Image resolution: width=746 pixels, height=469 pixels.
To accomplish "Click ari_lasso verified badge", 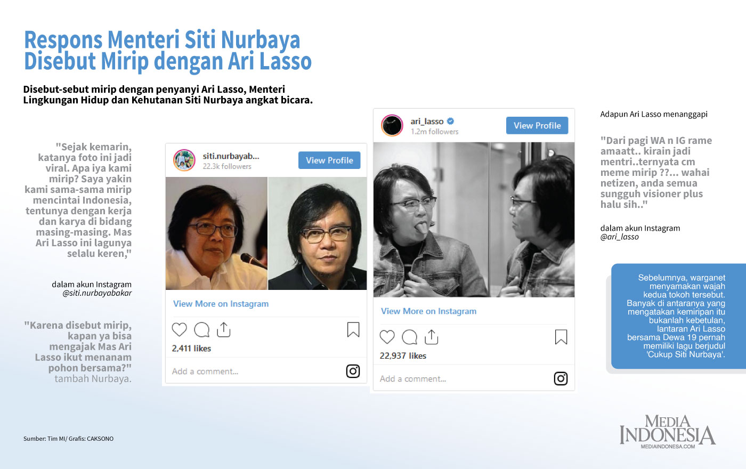I will click(x=450, y=121).
